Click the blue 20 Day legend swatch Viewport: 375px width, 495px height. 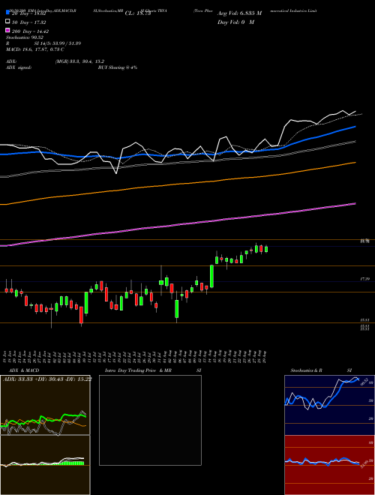coord(7,13)
